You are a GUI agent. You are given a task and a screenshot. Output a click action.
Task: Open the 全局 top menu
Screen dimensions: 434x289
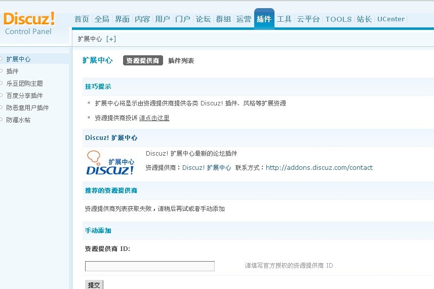tap(102, 19)
